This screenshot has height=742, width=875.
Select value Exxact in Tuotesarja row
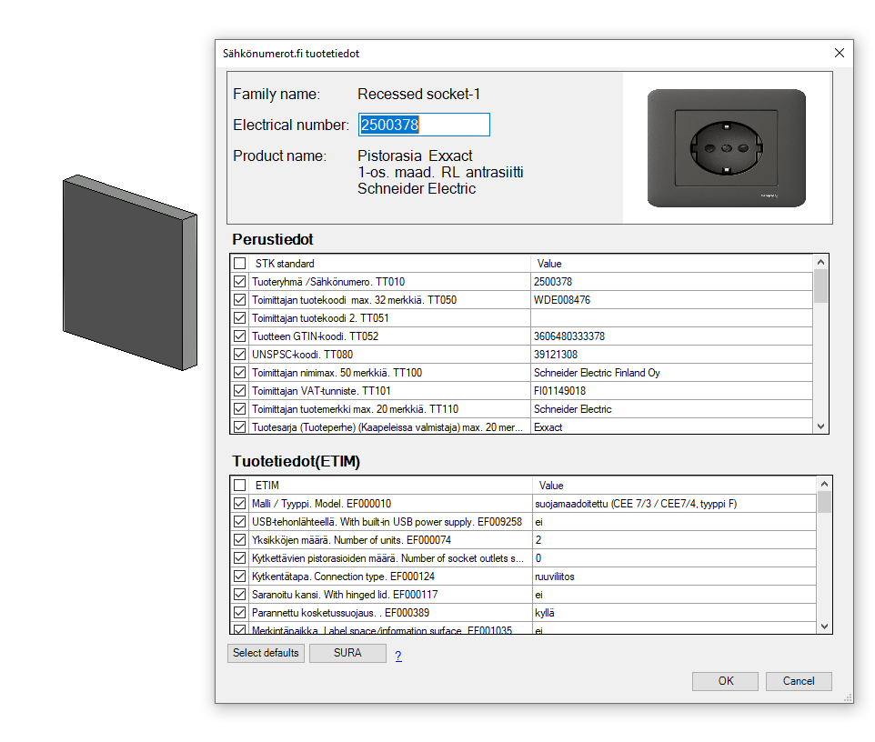[x=548, y=427]
